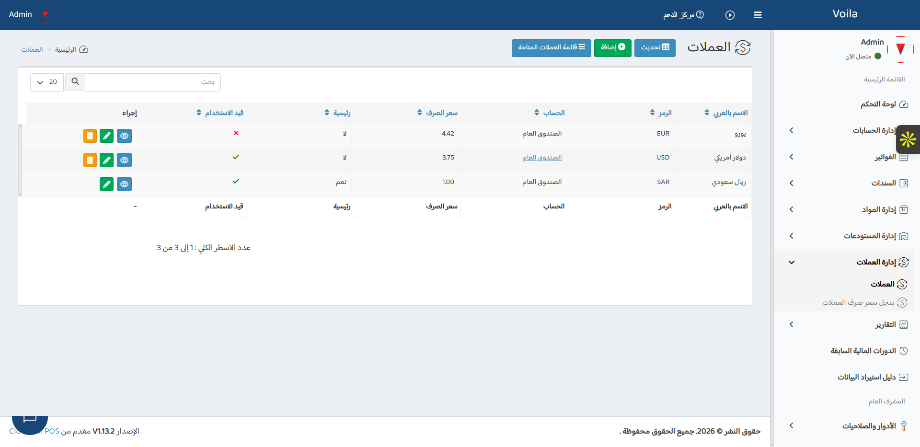The width and height of the screenshot is (920, 447).
Task: View the دولار أمريكي row details
Action: click(124, 160)
